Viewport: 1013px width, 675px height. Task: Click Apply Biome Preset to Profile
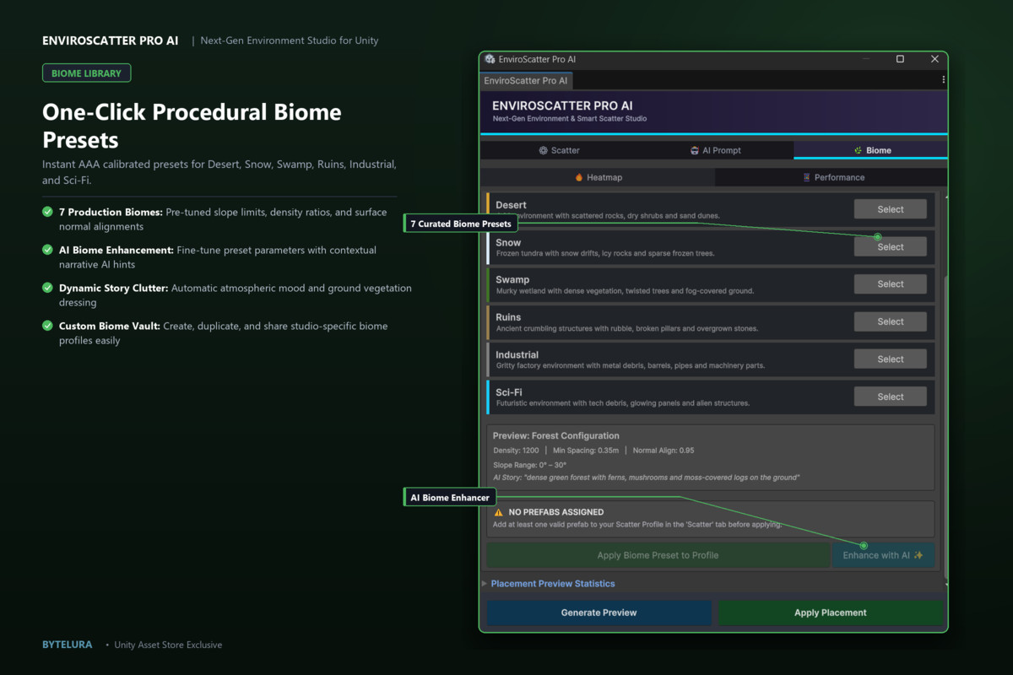[x=658, y=555]
